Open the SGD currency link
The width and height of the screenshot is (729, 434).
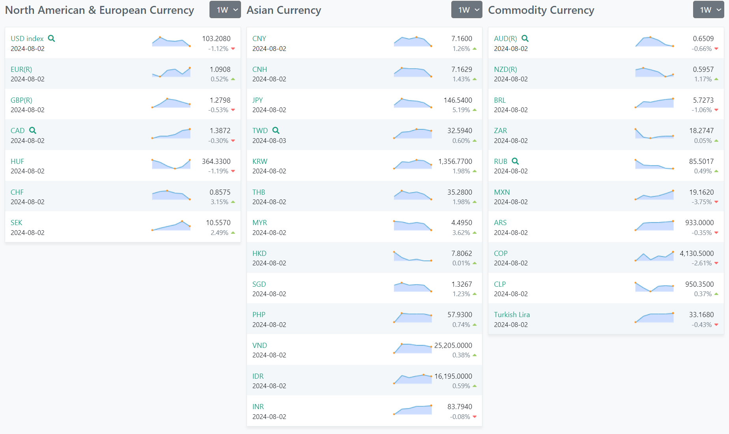coord(259,284)
